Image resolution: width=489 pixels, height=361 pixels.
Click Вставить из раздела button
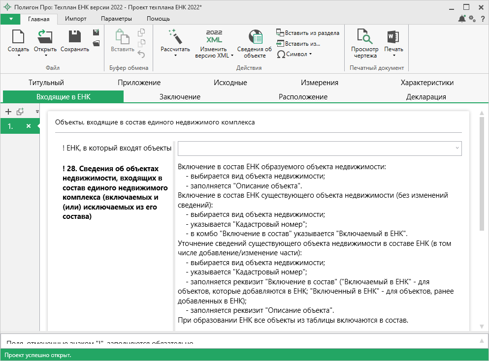pos(308,33)
